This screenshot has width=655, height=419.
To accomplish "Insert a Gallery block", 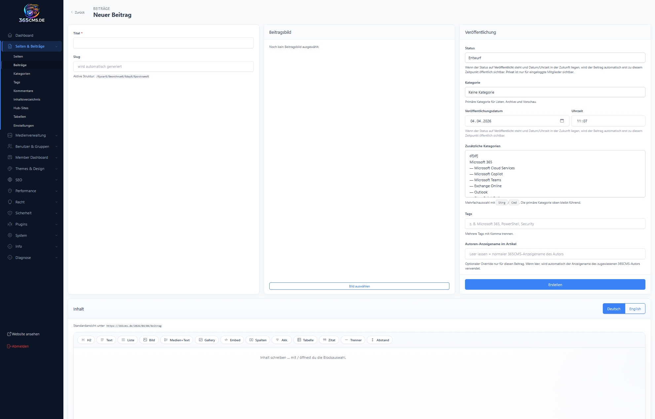I will (x=207, y=340).
